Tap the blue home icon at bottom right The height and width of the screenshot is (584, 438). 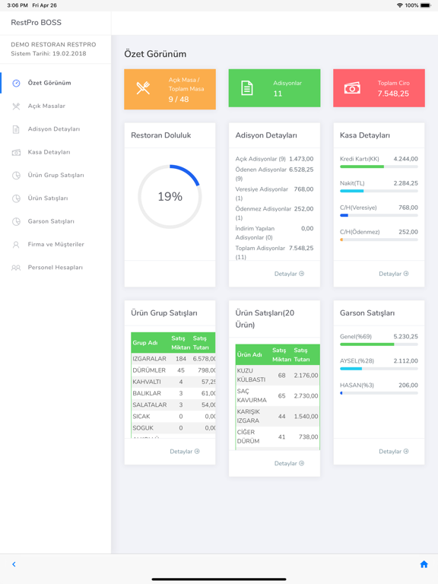coord(424,564)
